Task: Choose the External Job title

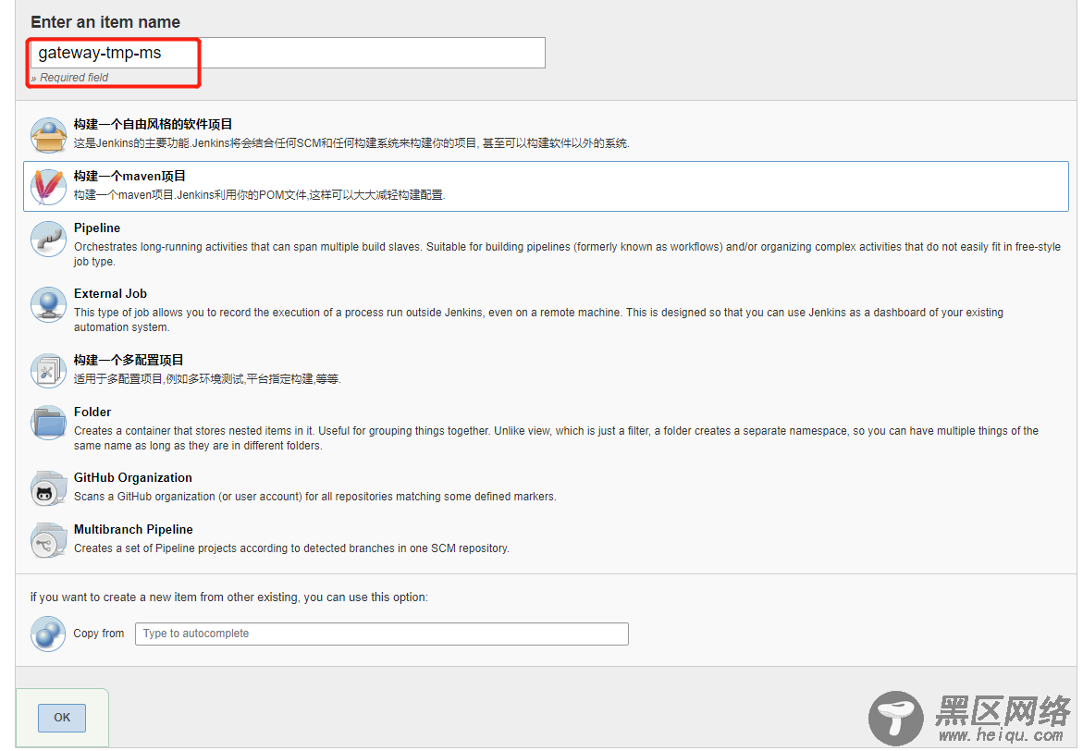Action: (x=110, y=293)
